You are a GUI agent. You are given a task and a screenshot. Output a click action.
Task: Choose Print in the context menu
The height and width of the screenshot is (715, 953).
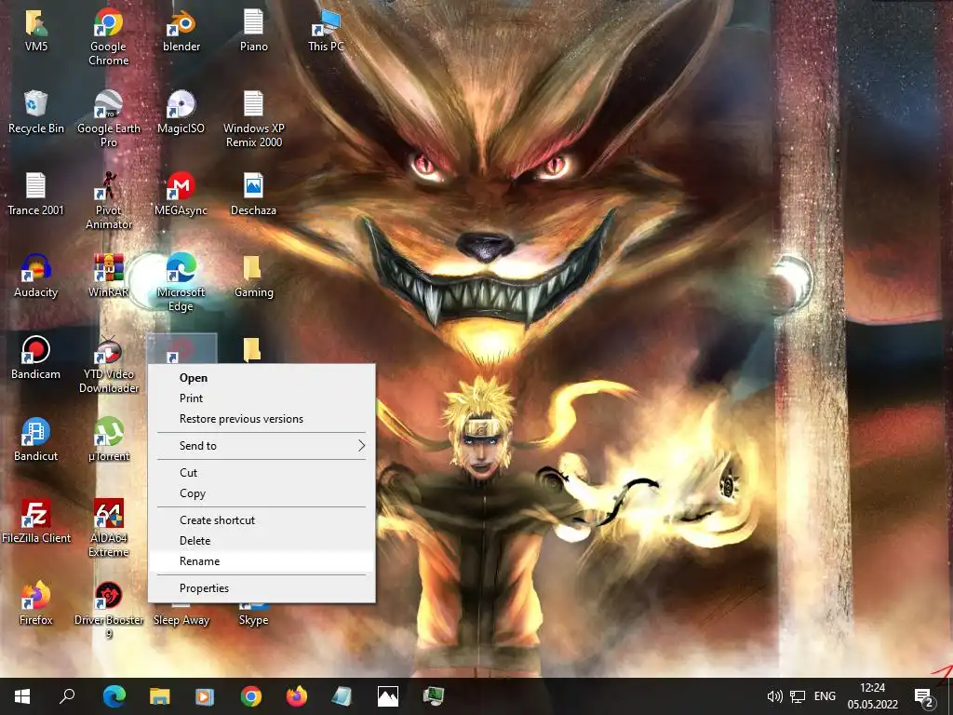(262, 398)
